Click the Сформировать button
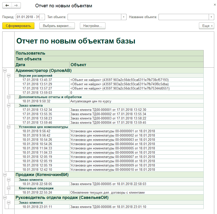 (18, 26)
